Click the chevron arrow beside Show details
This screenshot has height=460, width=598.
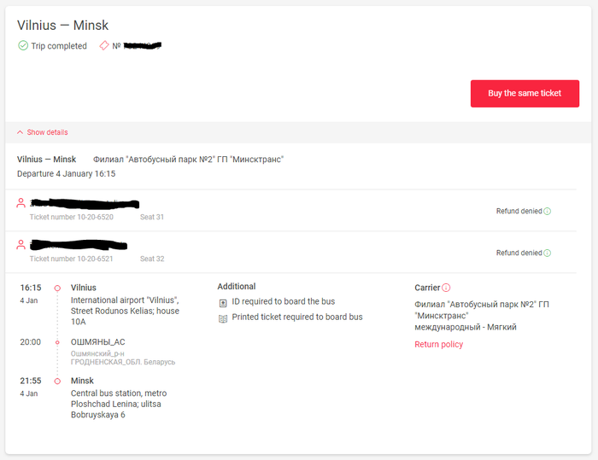click(21, 132)
